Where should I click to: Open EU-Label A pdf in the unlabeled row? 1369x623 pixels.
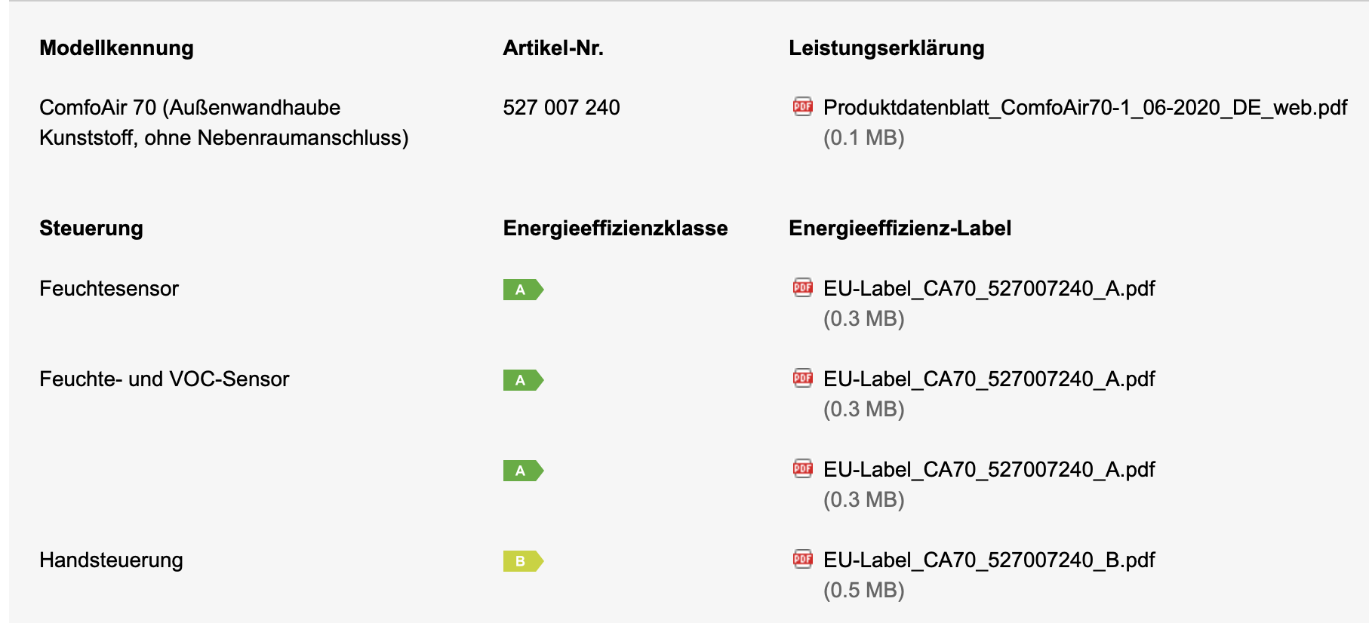click(x=989, y=470)
